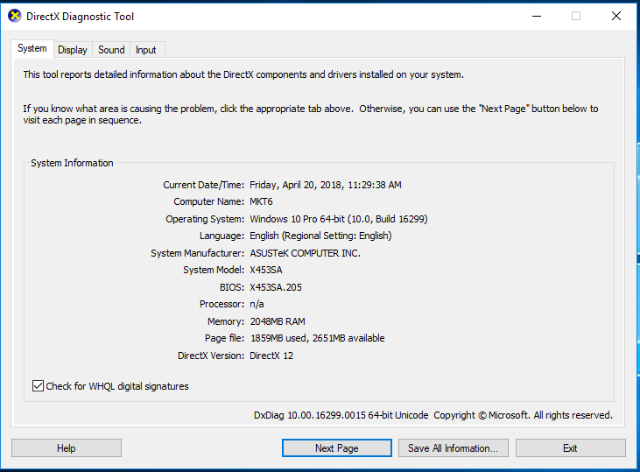Click the Windows 10 Pro operating system value
Viewport: 640px width, 472px height.
click(x=338, y=219)
